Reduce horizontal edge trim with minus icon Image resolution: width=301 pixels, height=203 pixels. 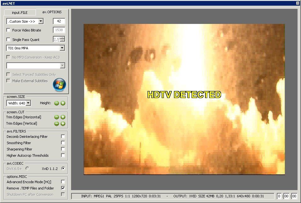coord(57,117)
